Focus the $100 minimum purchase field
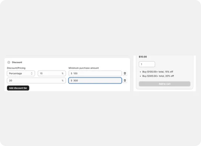Screen dimensions: 201x146 pyautogui.click(x=95, y=74)
